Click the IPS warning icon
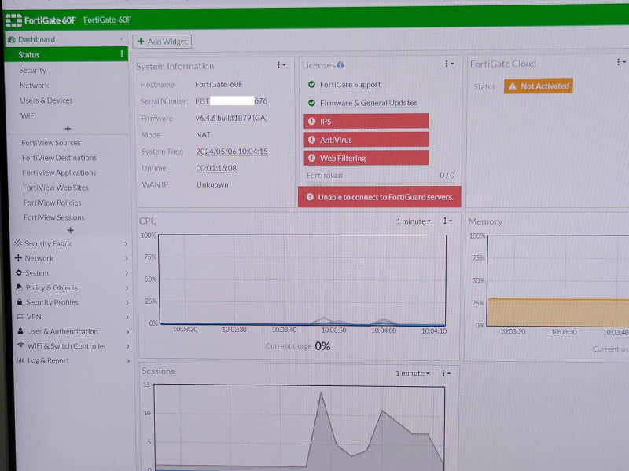This screenshot has height=471, width=629. [x=311, y=121]
